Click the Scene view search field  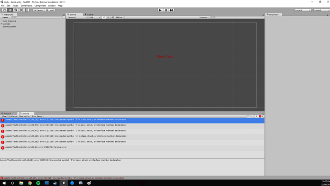[x=236, y=18]
